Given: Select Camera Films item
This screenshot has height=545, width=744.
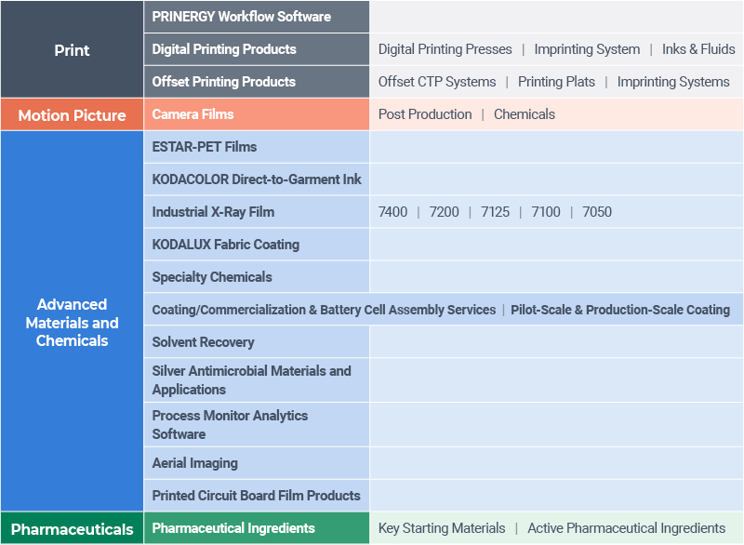Looking at the screenshot, I should click(193, 114).
